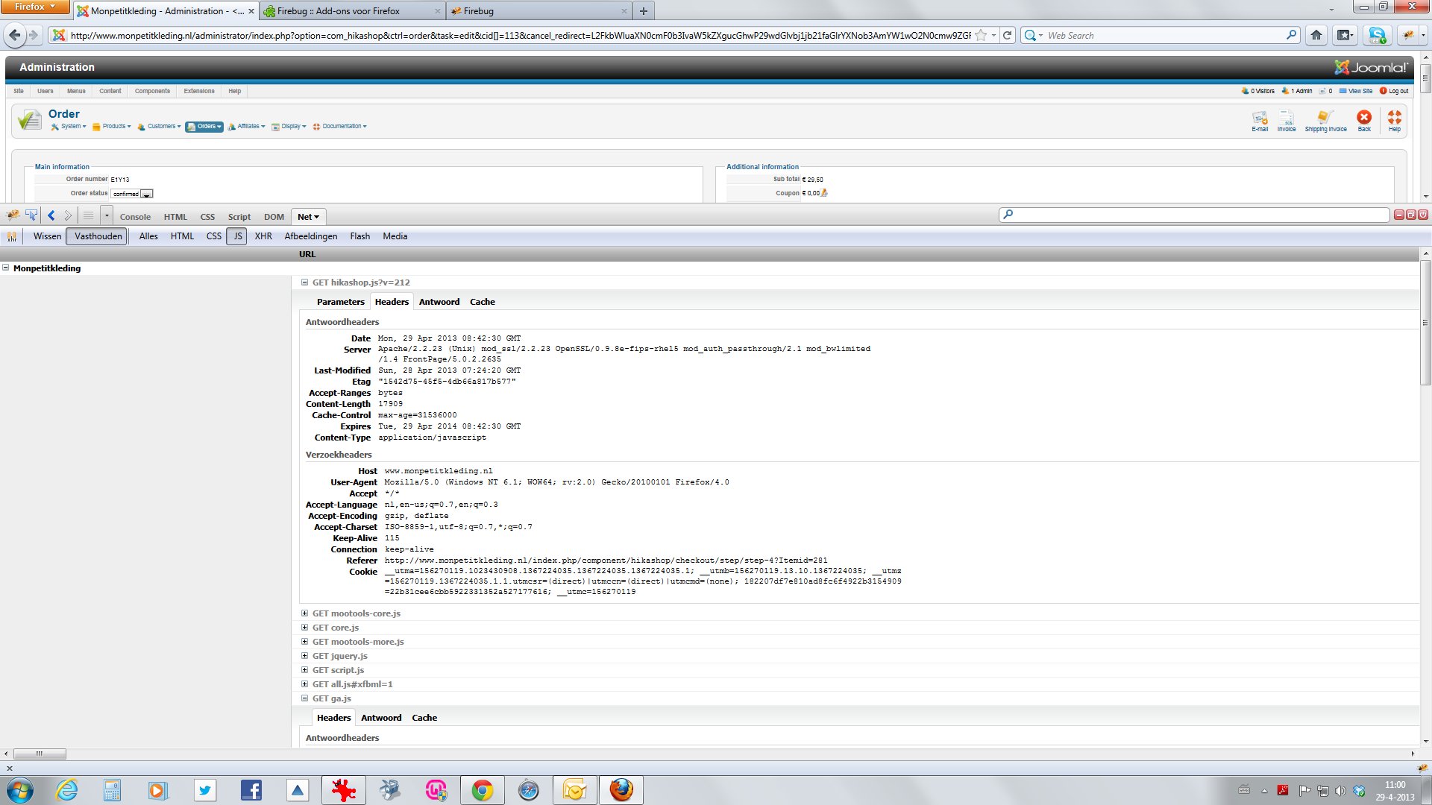Click the Firebug inspect element icon
Viewport: 1432px width, 805px height.
pyautogui.click(x=31, y=215)
